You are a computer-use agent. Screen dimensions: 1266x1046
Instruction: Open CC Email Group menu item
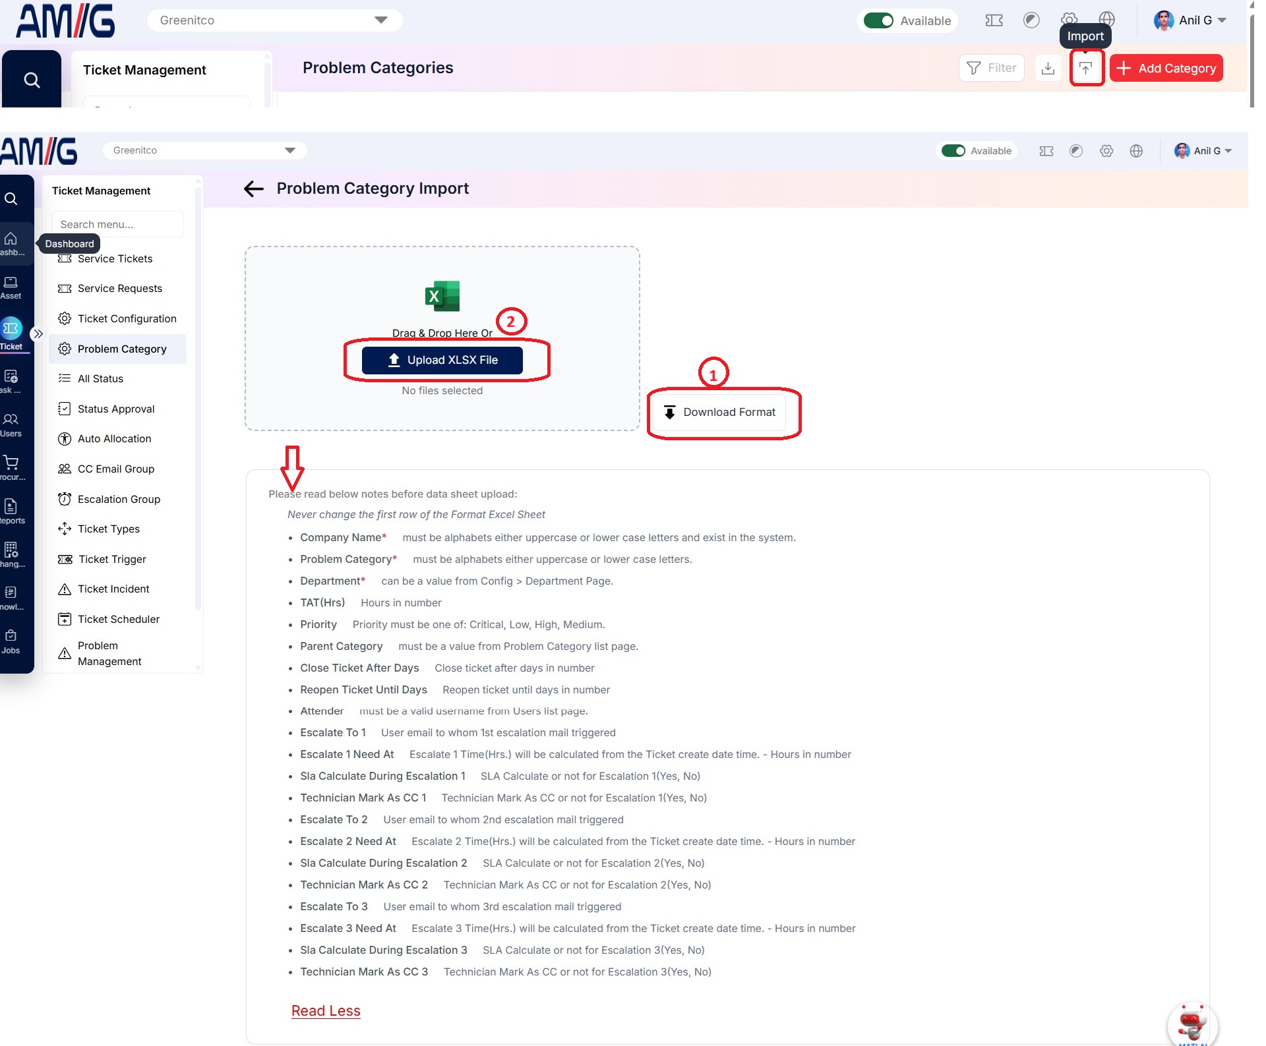(116, 469)
